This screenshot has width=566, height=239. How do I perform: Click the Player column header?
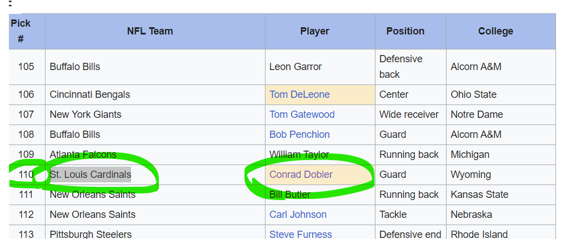coord(315,31)
